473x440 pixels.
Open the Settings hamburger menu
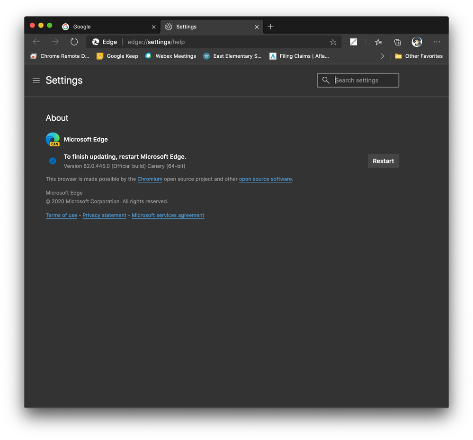(36, 80)
